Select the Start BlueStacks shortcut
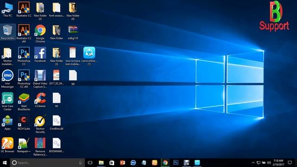 pos(24,102)
